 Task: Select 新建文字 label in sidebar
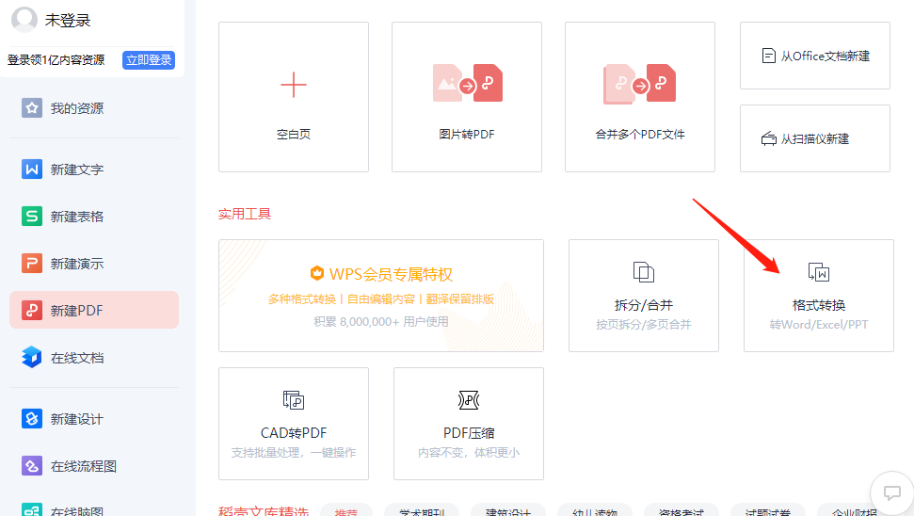pyautogui.click(x=77, y=169)
